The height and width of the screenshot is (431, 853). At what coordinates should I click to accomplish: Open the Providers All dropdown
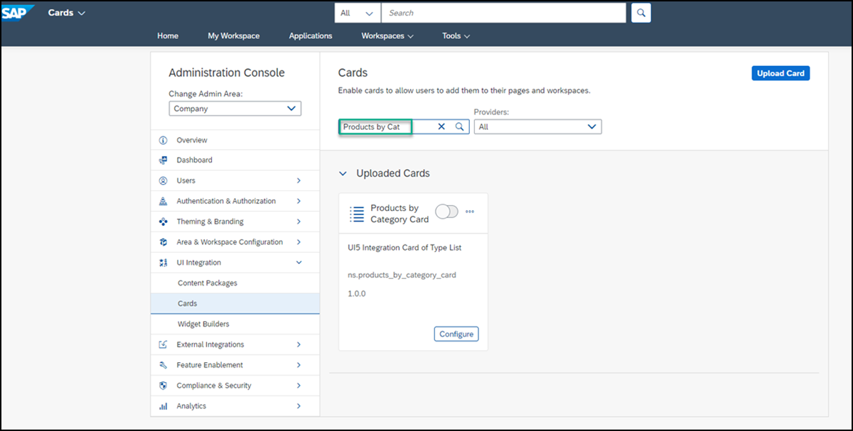(537, 126)
